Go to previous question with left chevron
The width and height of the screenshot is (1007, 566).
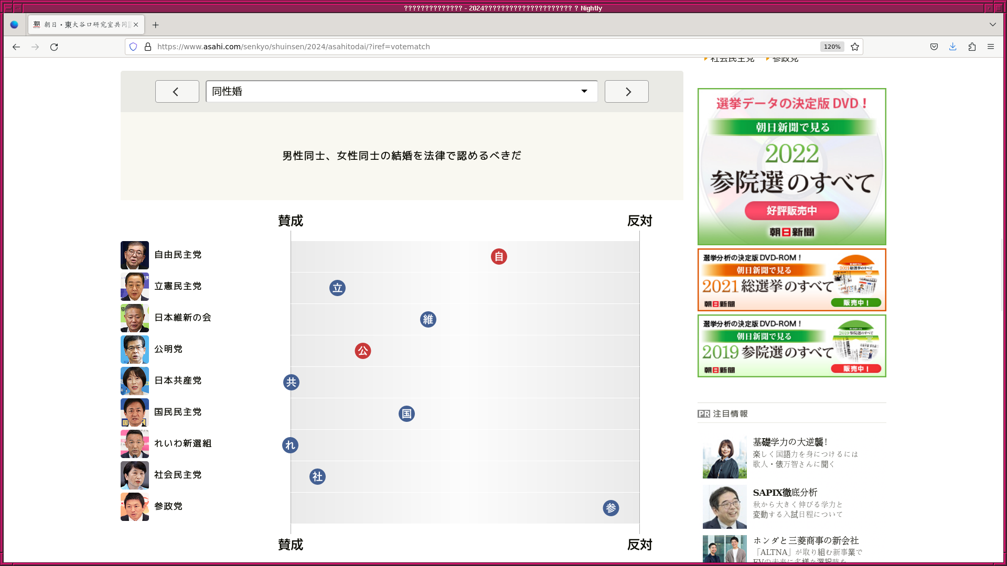(x=177, y=92)
